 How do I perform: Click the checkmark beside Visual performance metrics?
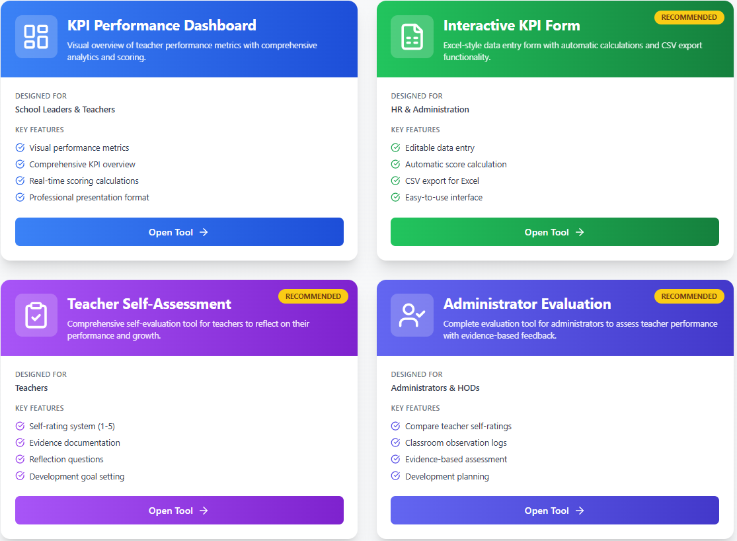point(19,147)
